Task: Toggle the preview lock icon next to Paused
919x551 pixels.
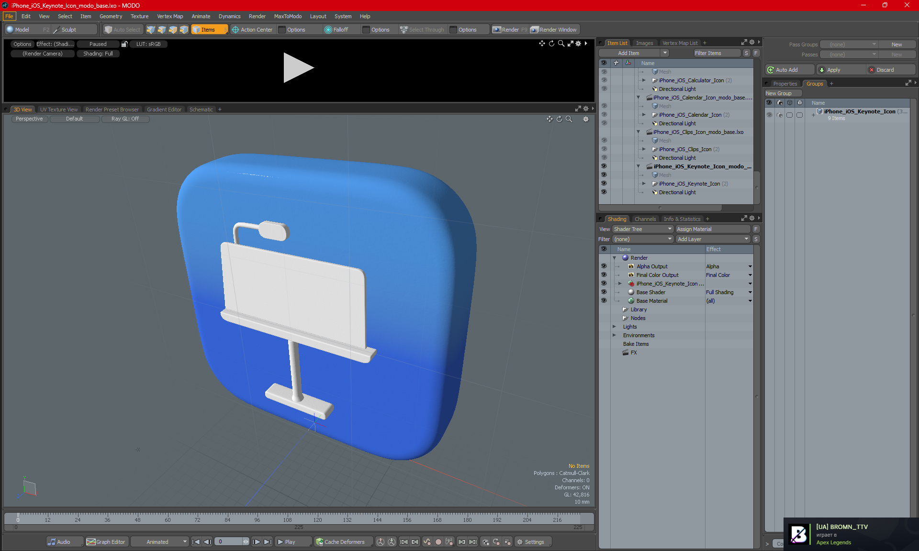Action: [124, 44]
